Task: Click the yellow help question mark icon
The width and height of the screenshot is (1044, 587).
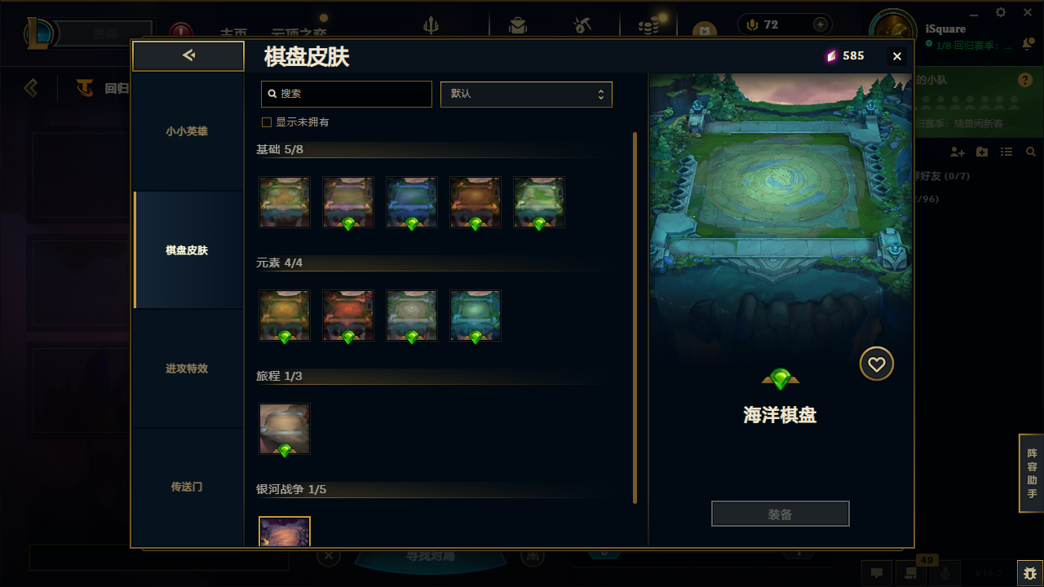Action: (x=1025, y=80)
